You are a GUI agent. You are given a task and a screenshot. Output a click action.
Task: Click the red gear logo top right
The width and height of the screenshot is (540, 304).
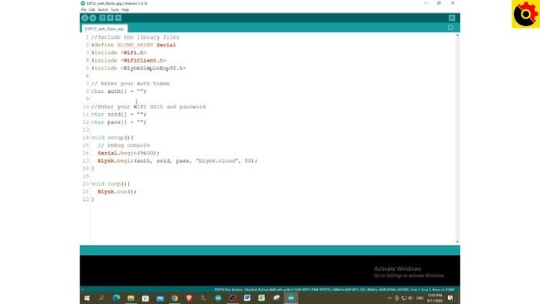[x=526, y=14]
